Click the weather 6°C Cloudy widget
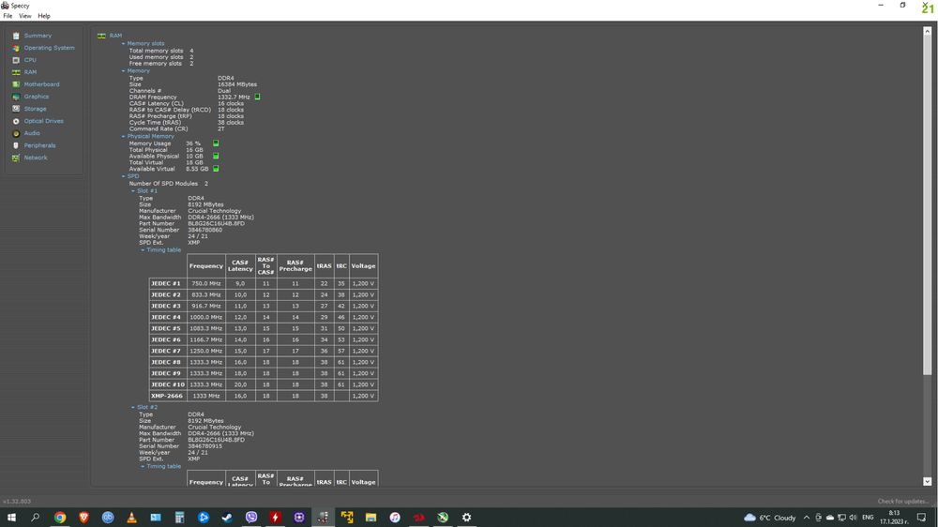The image size is (938, 527). point(769,518)
